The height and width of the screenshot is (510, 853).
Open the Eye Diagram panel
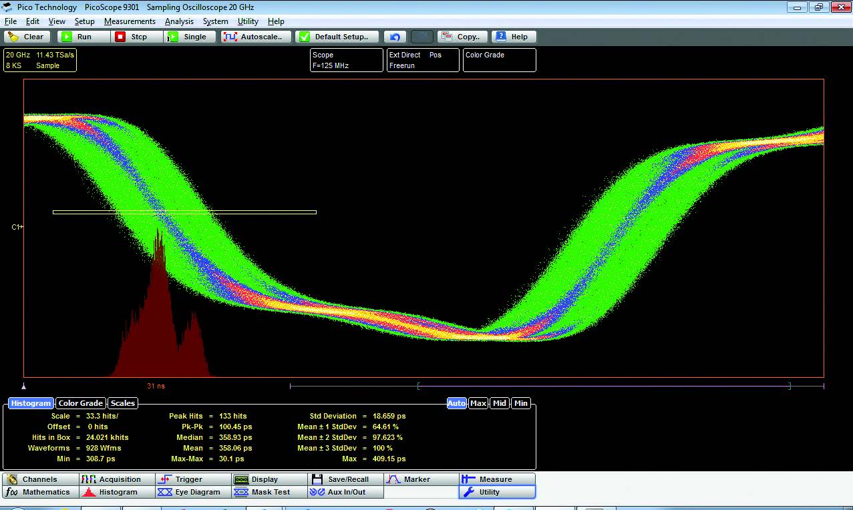190,492
